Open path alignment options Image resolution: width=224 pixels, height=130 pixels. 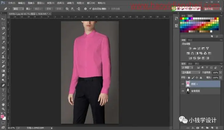[x=73, y=9]
